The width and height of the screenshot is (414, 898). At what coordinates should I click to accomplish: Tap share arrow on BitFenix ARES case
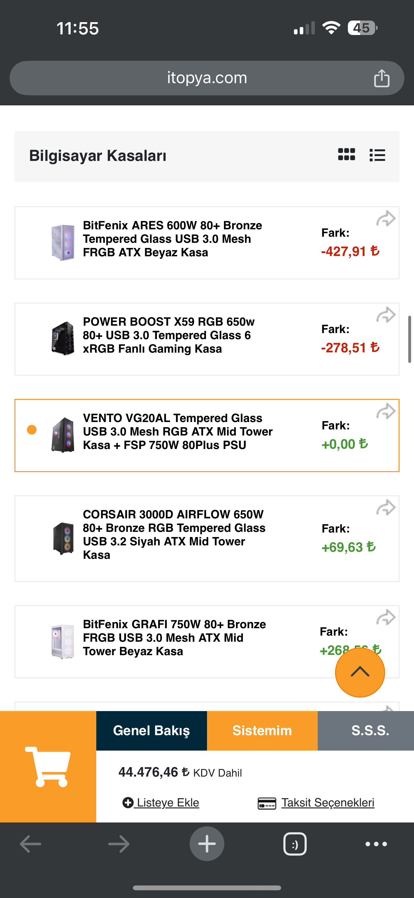[x=386, y=219]
